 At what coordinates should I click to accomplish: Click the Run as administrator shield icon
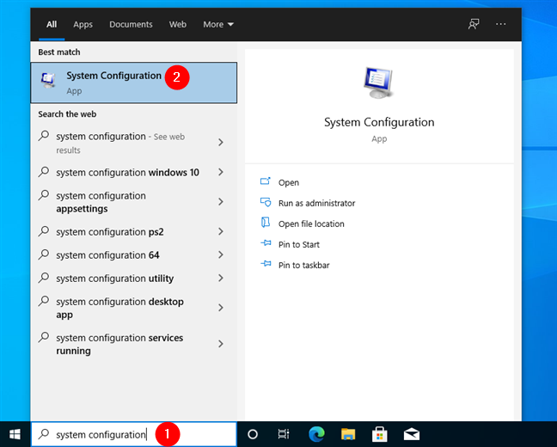click(266, 202)
